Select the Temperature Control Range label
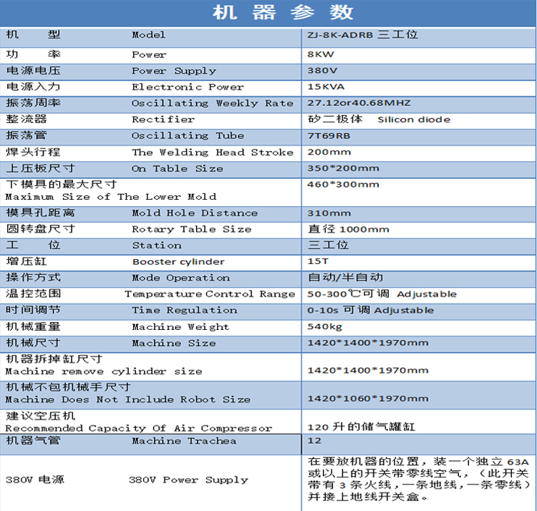Screen dimensions: 537x511 point(209,294)
